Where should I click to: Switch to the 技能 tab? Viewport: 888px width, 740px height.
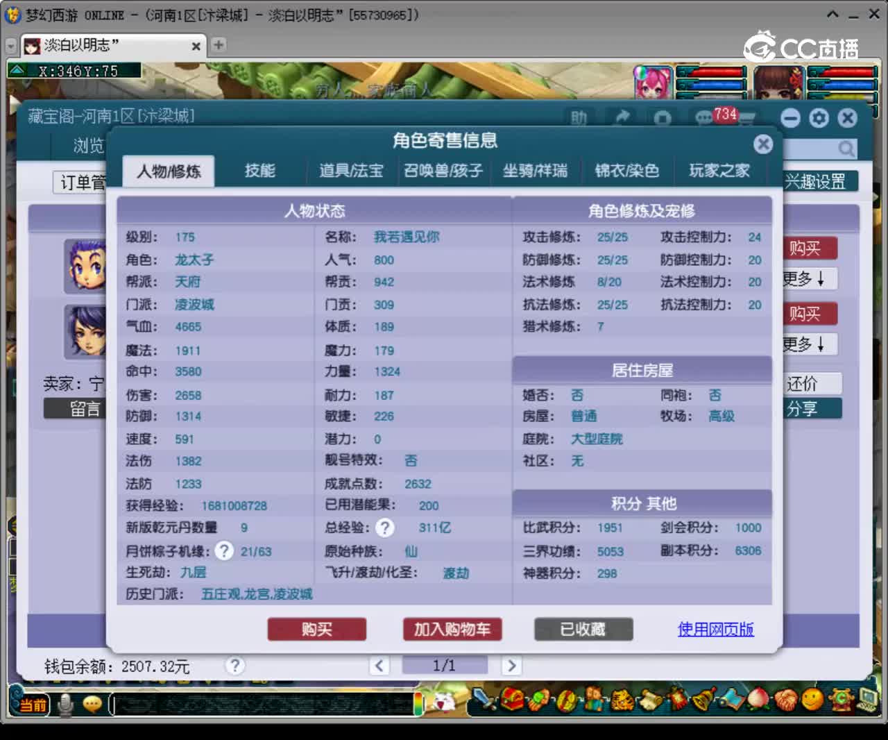click(x=260, y=171)
